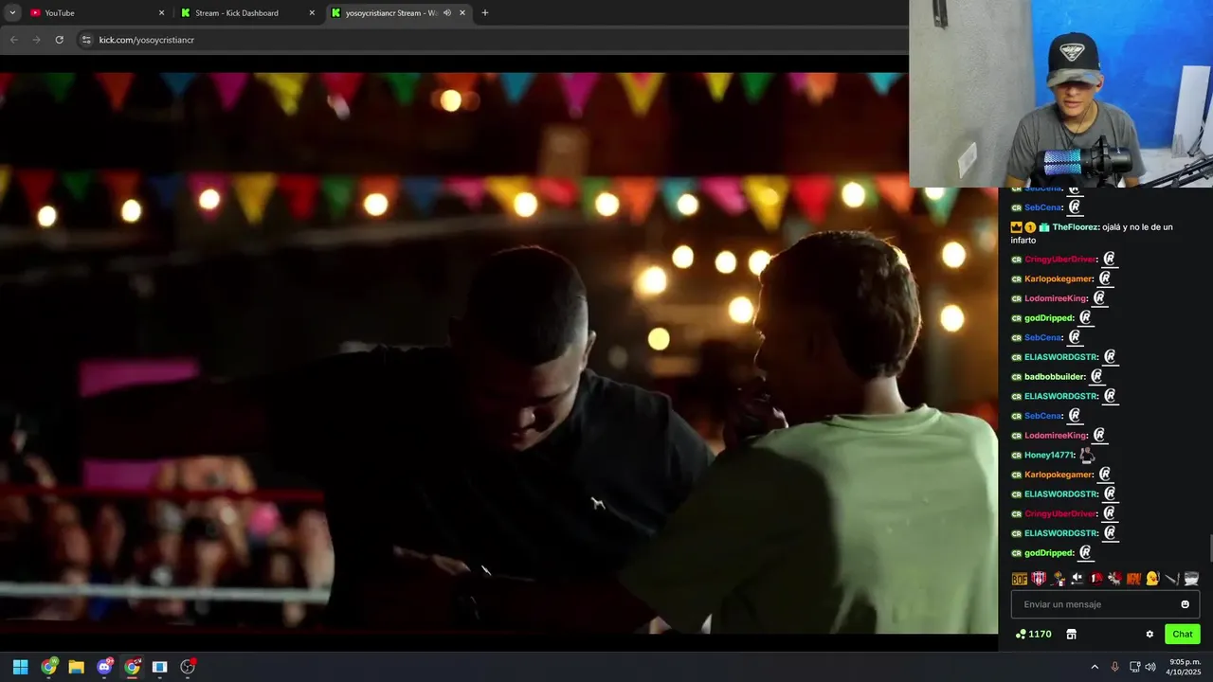View the 1170 channel points balance
This screenshot has height=682, width=1213.
(x=1033, y=635)
